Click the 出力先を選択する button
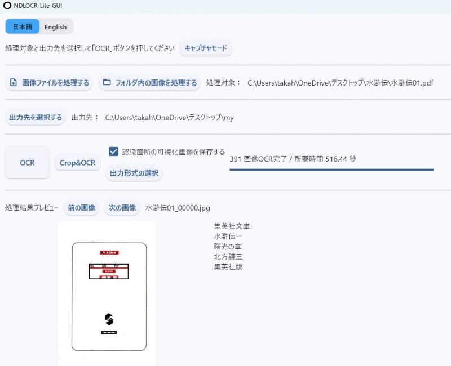The height and width of the screenshot is (366, 451). tap(35, 118)
